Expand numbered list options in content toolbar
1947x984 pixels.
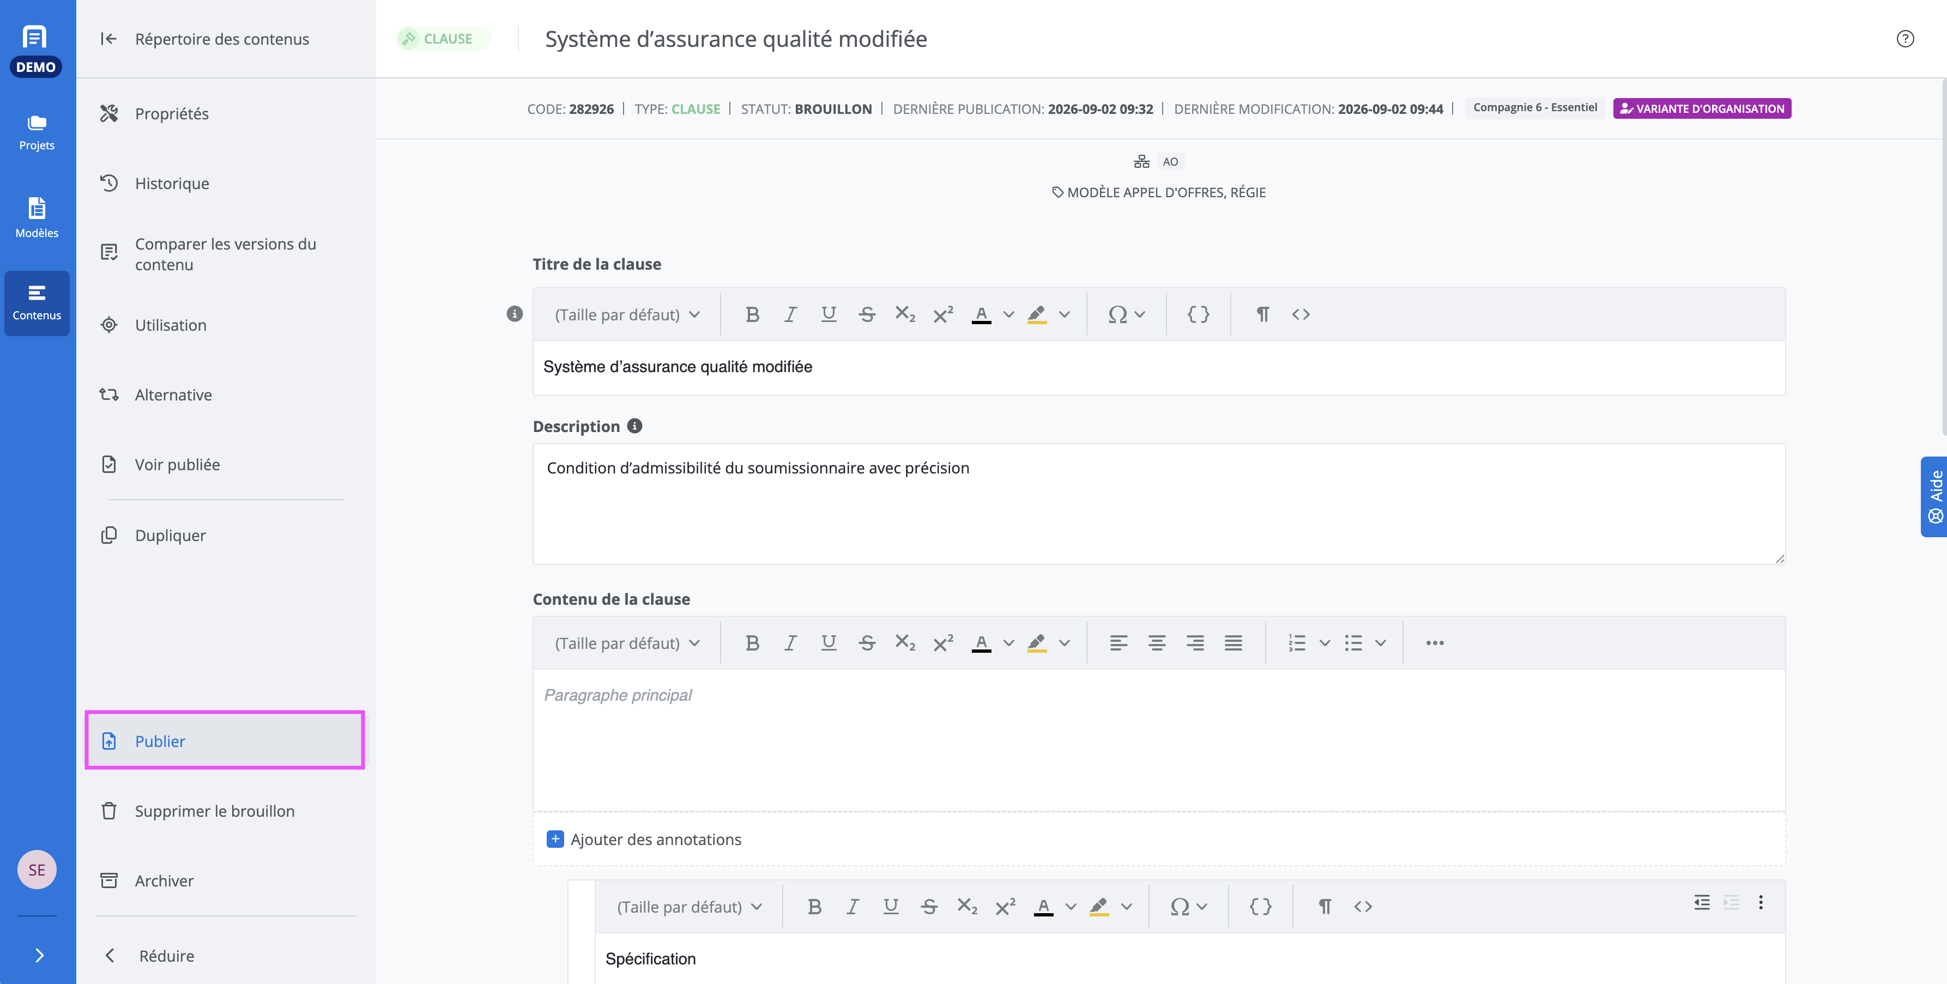point(1325,643)
